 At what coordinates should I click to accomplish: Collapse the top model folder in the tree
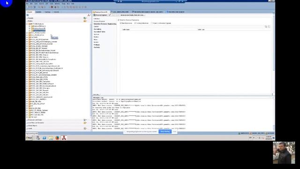(27, 24)
